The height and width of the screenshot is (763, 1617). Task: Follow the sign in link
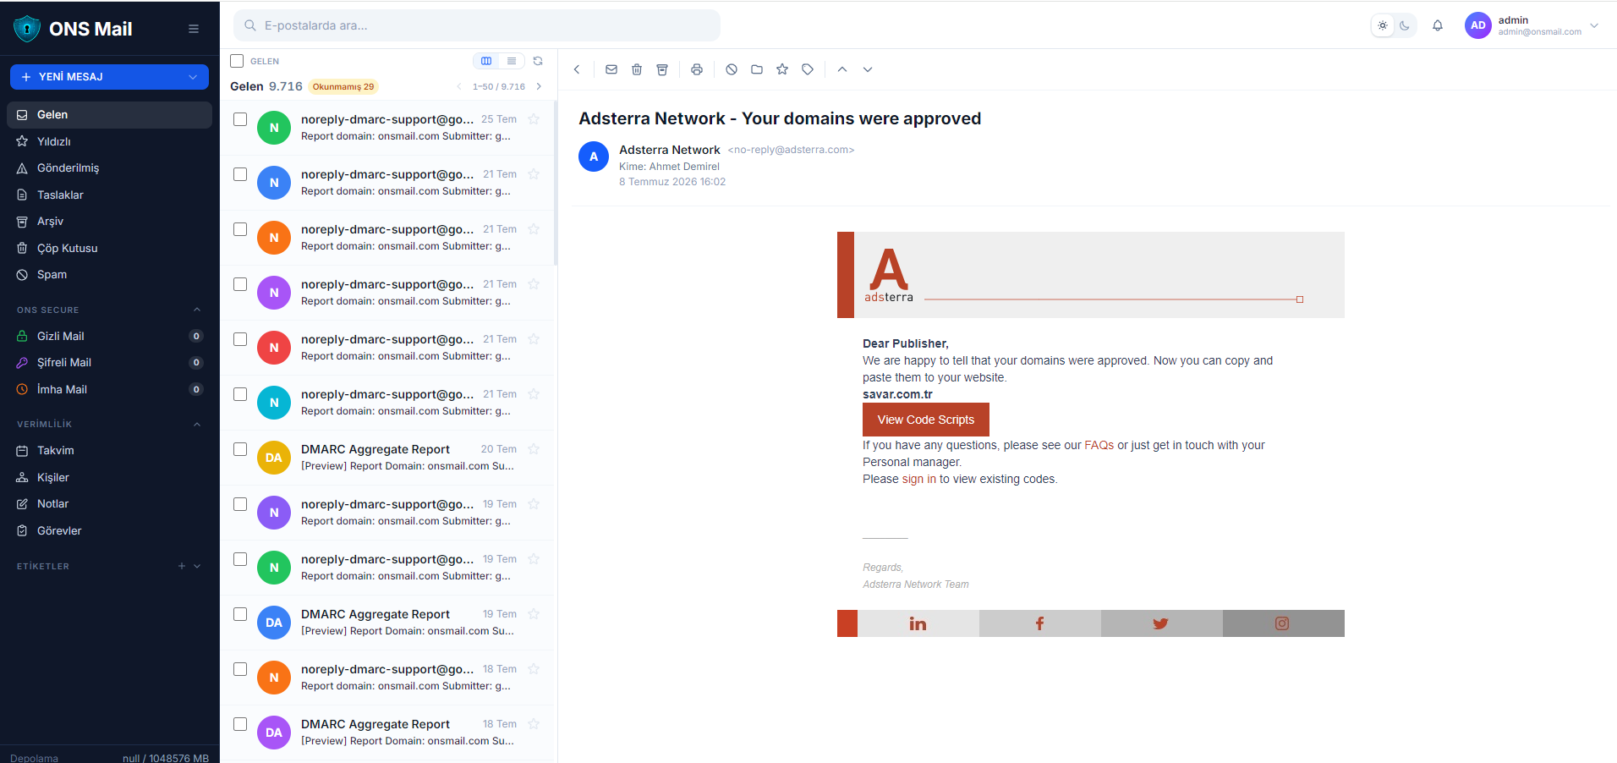point(919,479)
